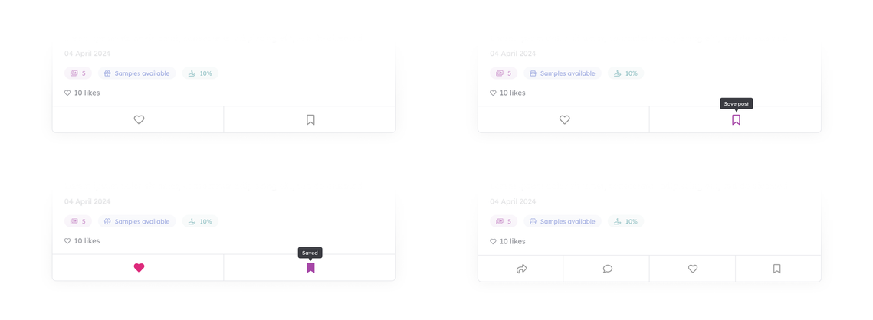
Task: Click the 10% tag in the bottom-left card
Action: [x=201, y=221]
